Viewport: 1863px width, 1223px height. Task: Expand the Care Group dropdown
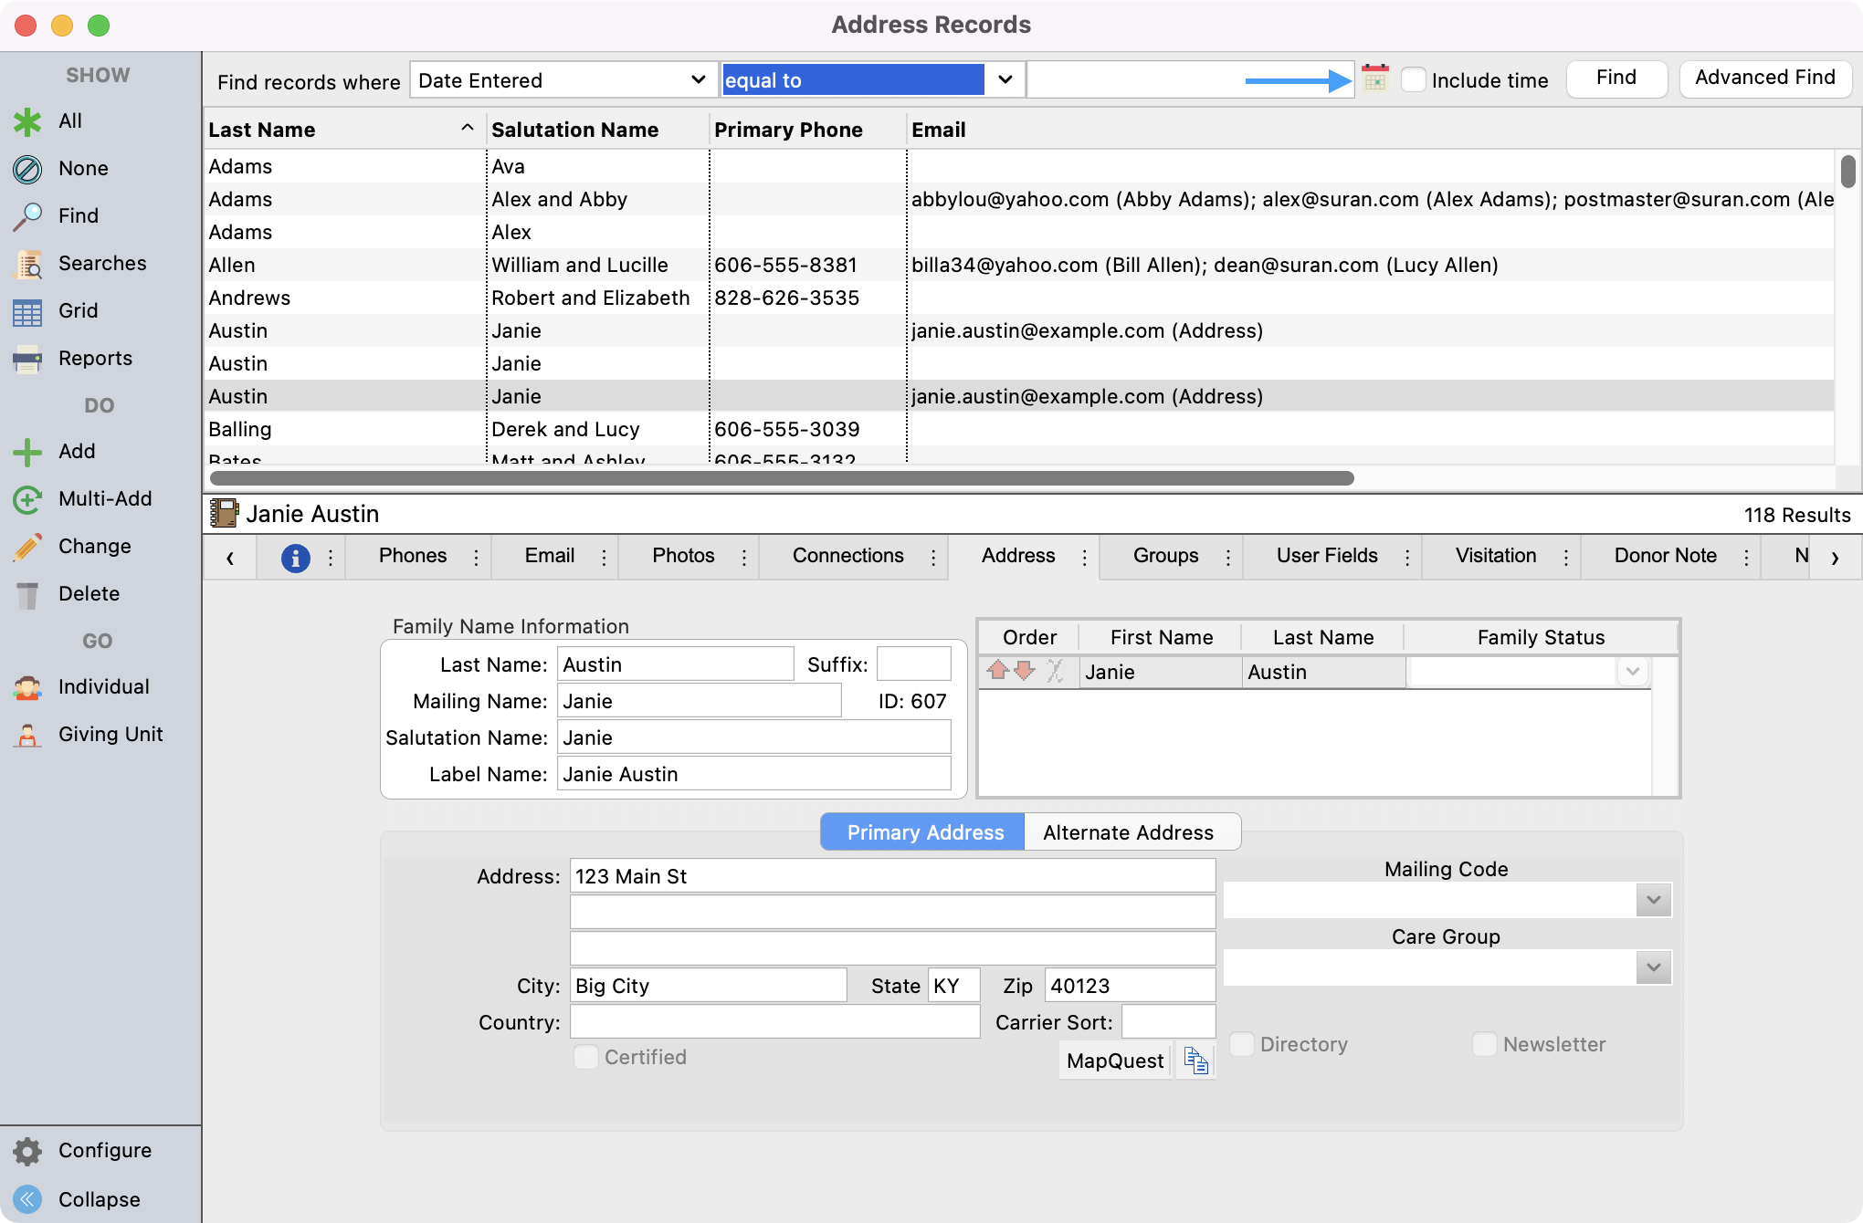pyautogui.click(x=1653, y=967)
